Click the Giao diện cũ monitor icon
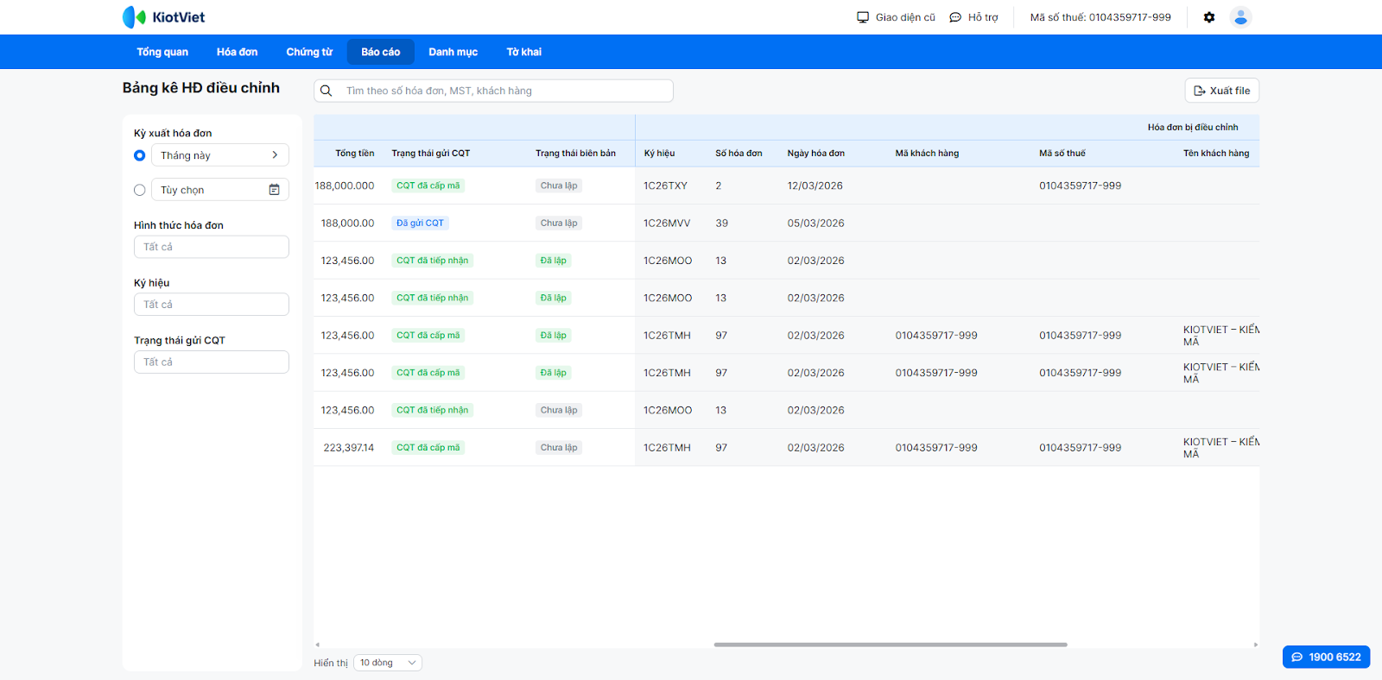Image resolution: width=1382 pixels, height=680 pixels. point(862,17)
